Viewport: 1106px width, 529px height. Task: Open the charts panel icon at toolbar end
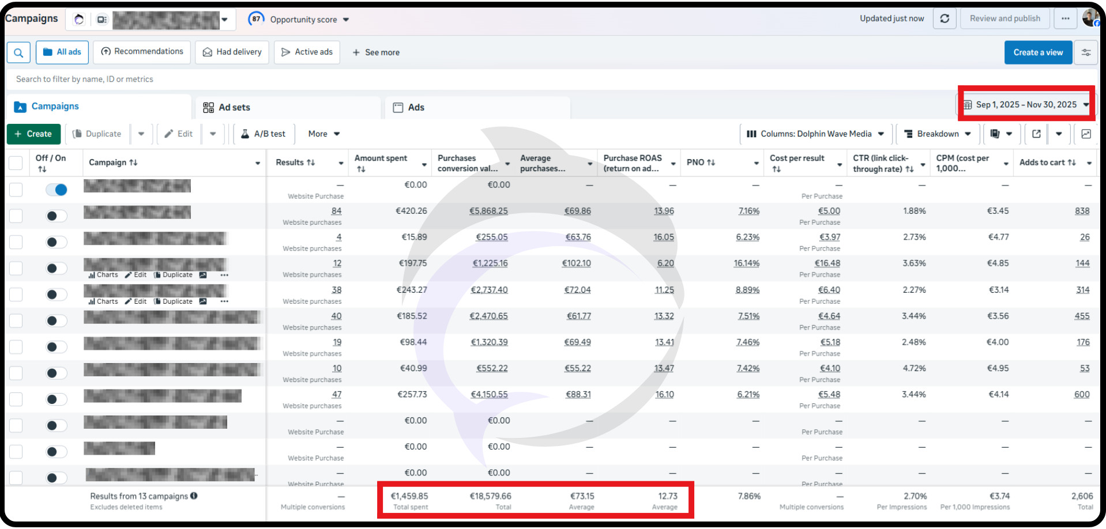pos(1086,134)
